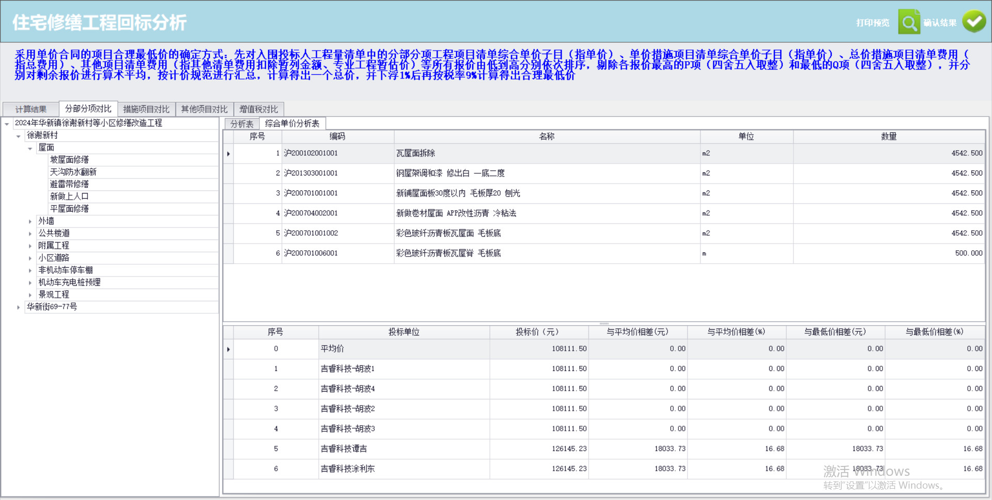Expand the 小区道路 tree node
The image size is (992, 500).
(x=30, y=259)
